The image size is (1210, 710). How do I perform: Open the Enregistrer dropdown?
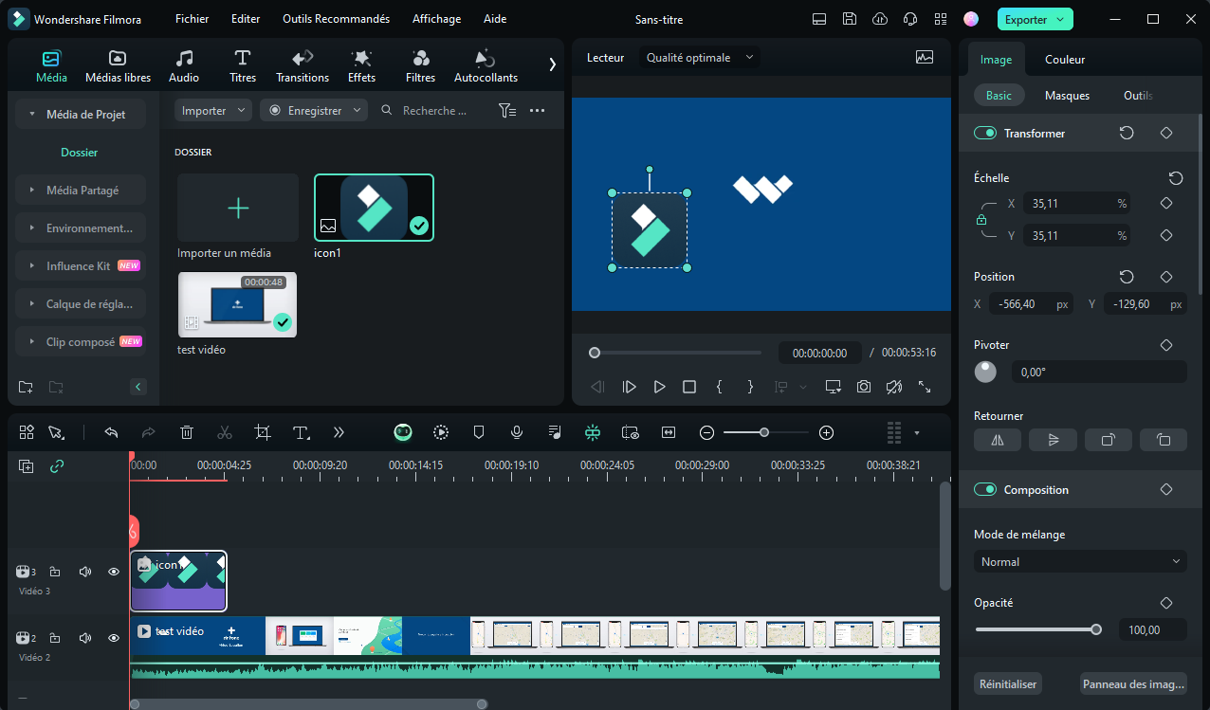coord(313,111)
